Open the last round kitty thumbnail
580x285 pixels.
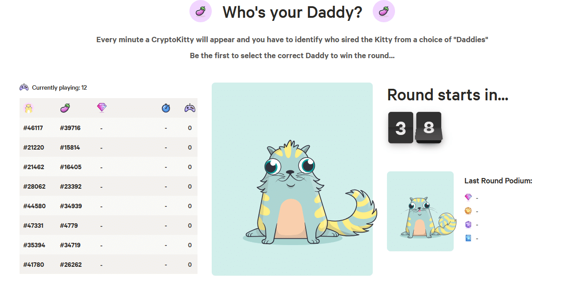420,211
